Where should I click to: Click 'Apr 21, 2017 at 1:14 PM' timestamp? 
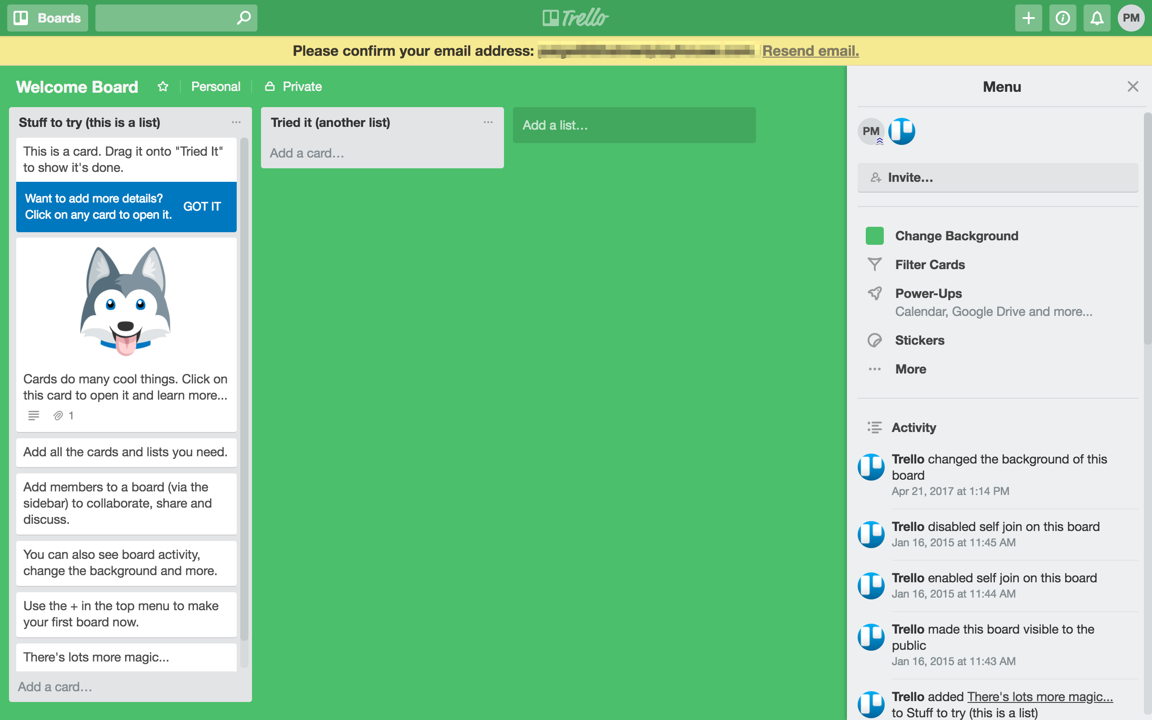click(950, 491)
